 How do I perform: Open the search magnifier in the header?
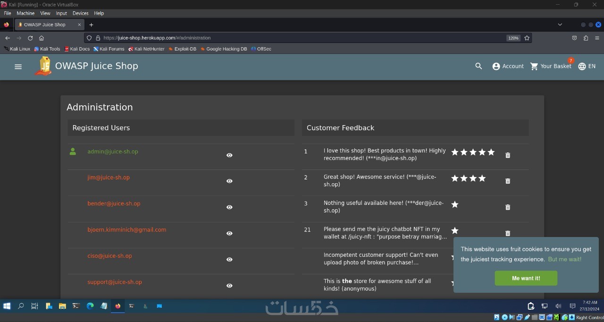tap(478, 67)
